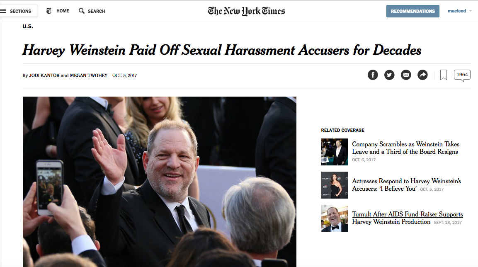Open the U.S. section link
The image size is (478, 267).
click(28, 27)
